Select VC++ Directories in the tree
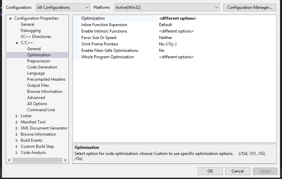 [x=36, y=37]
